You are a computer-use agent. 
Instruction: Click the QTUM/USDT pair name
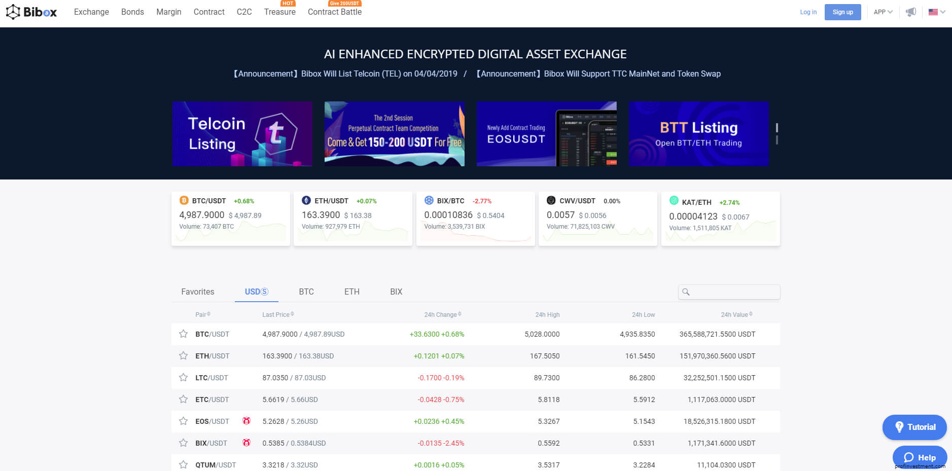click(x=216, y=465)
